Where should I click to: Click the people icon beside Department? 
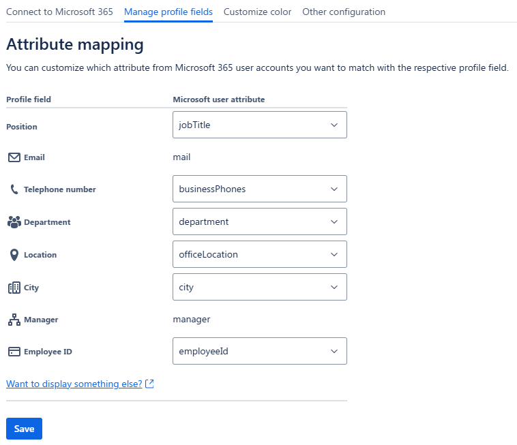click(x=14, y=222)
